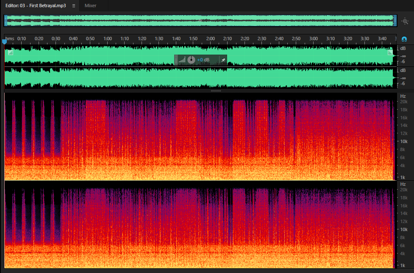Click the fade in handle on waveform

click(x=10, y=52)
